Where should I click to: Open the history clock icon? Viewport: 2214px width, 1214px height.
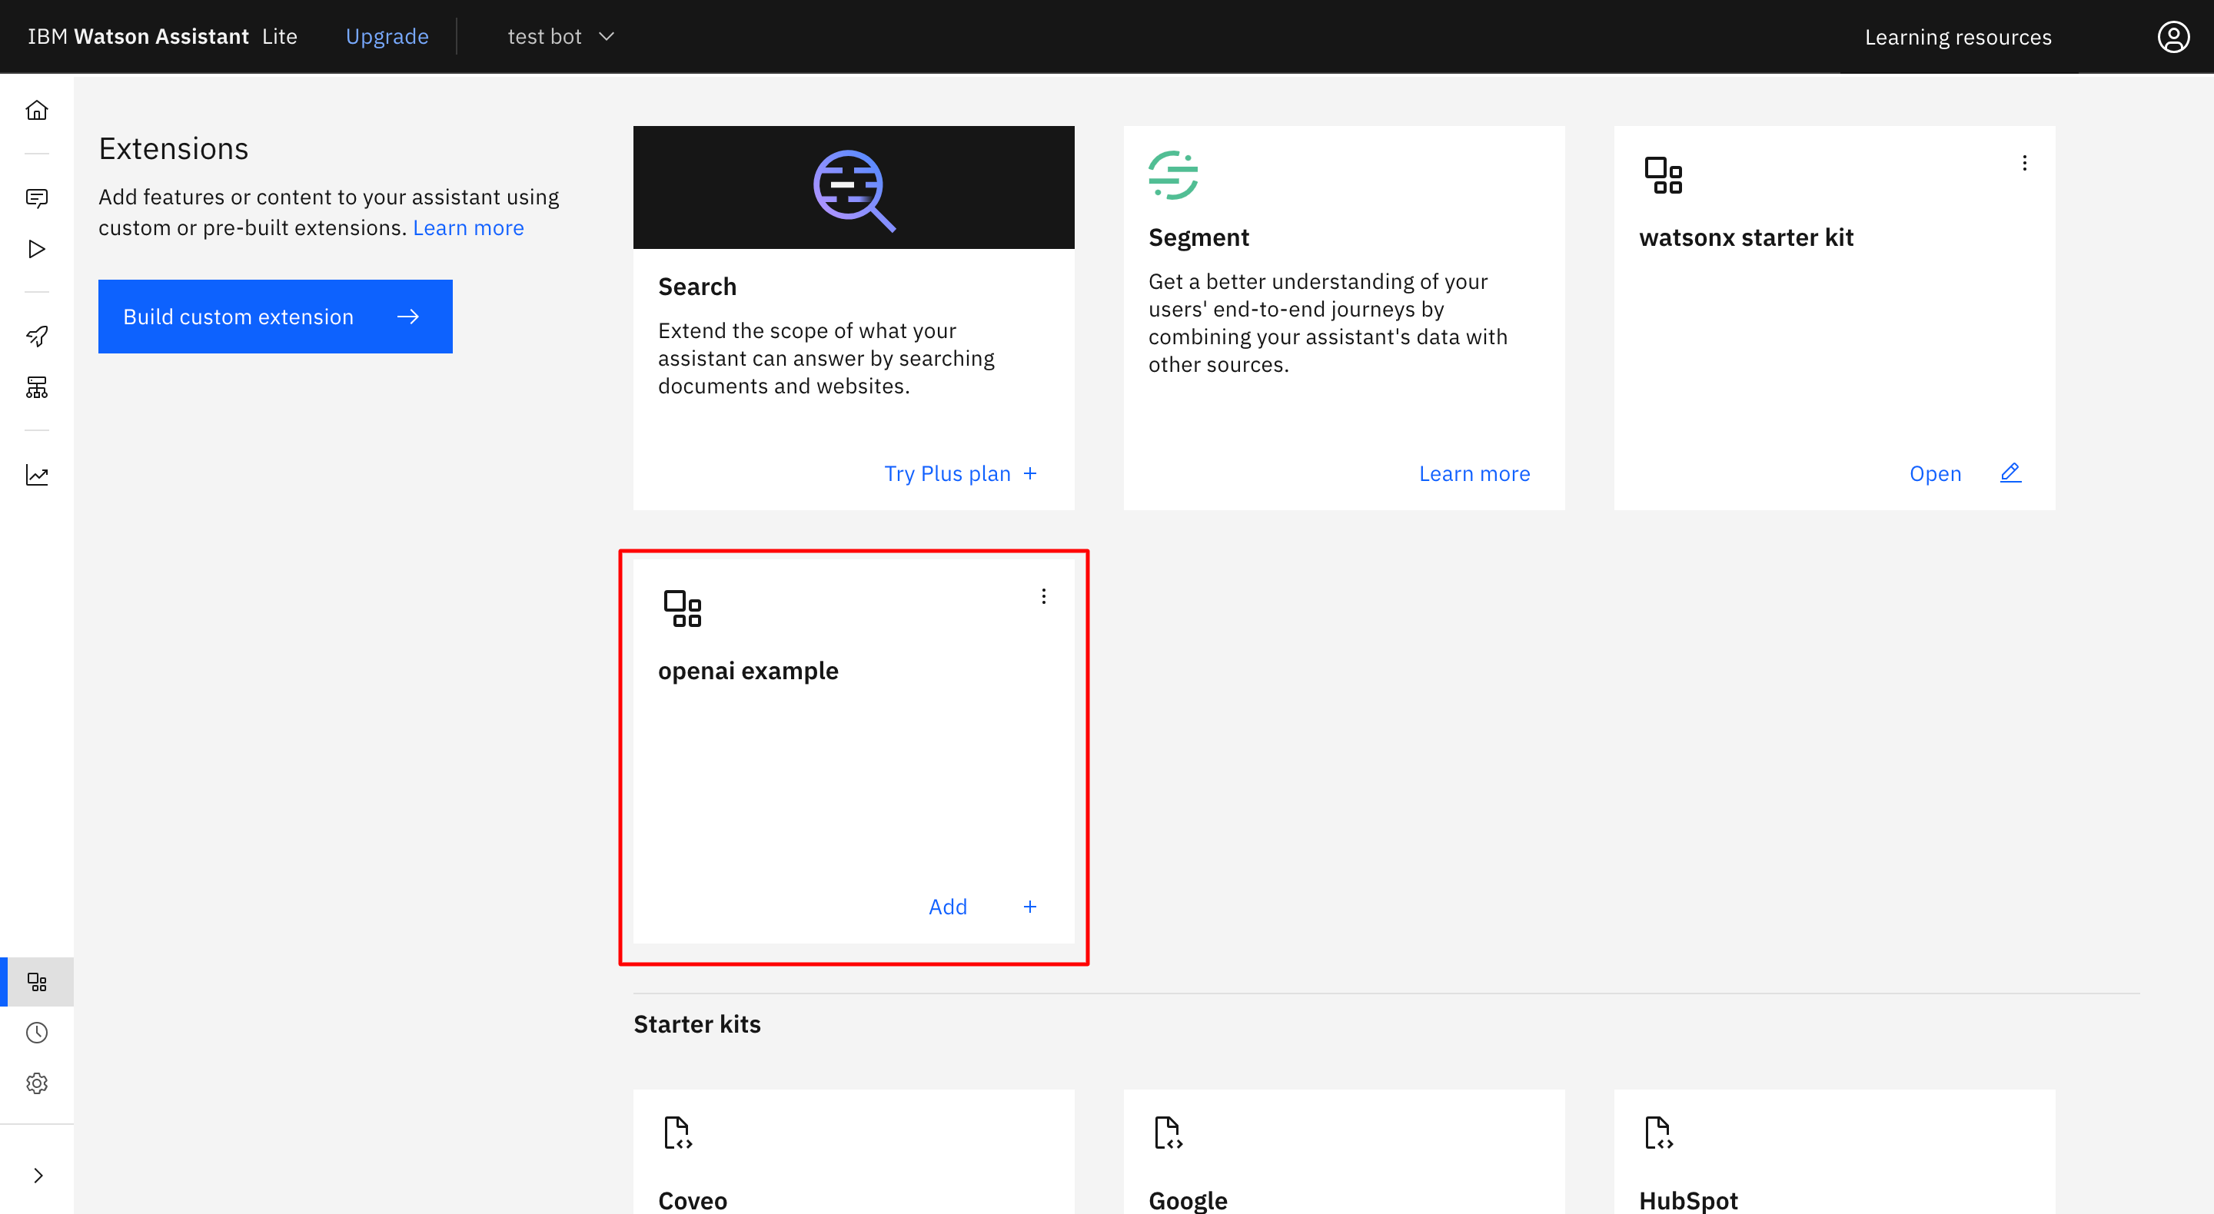click(37, 1033)
